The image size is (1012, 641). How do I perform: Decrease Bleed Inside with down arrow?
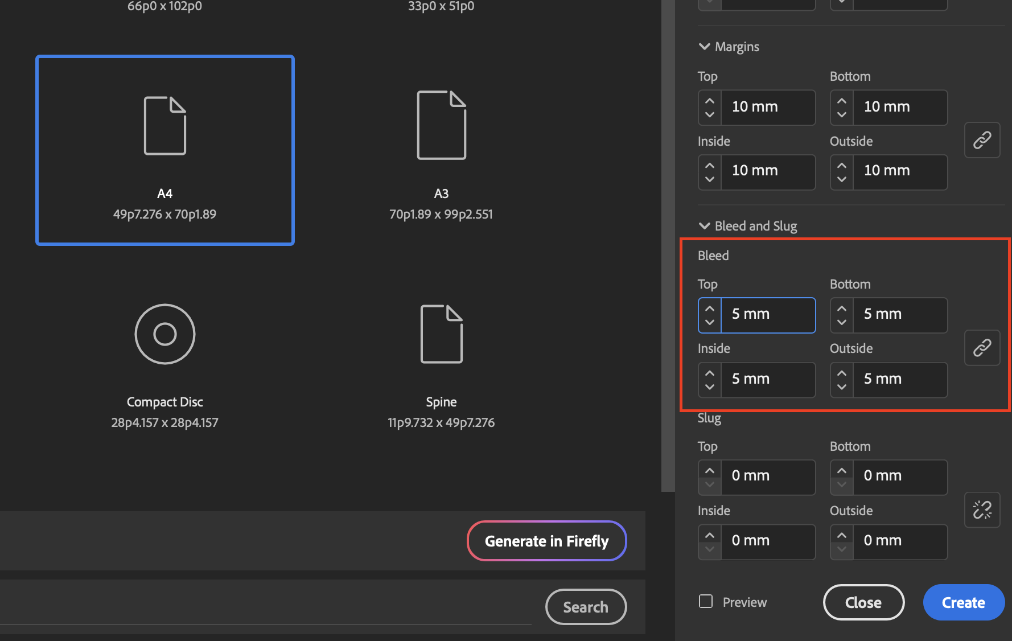pyautogui.click(x=710, y=387)
